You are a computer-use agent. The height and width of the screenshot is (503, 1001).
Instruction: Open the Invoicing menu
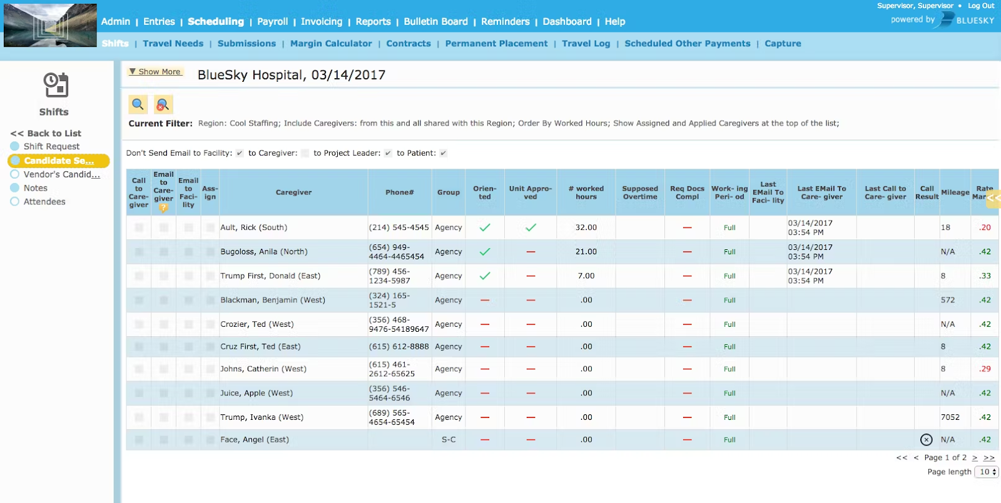[322, 21]
